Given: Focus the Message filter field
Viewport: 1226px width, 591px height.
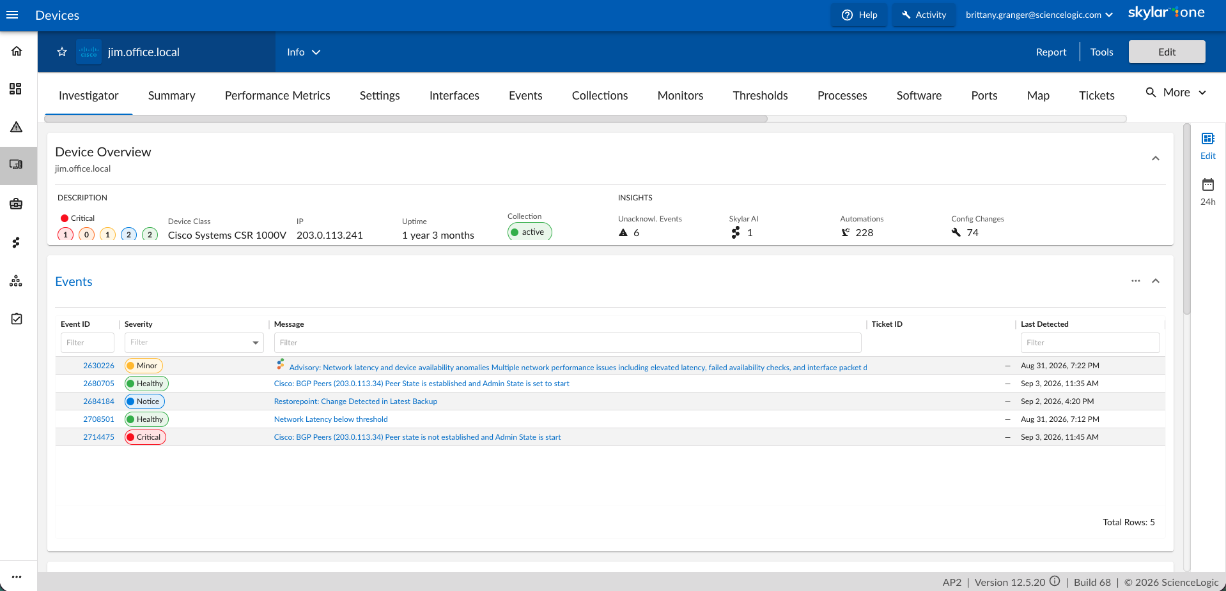Looking at the screenshot, I should click(568, 343).
